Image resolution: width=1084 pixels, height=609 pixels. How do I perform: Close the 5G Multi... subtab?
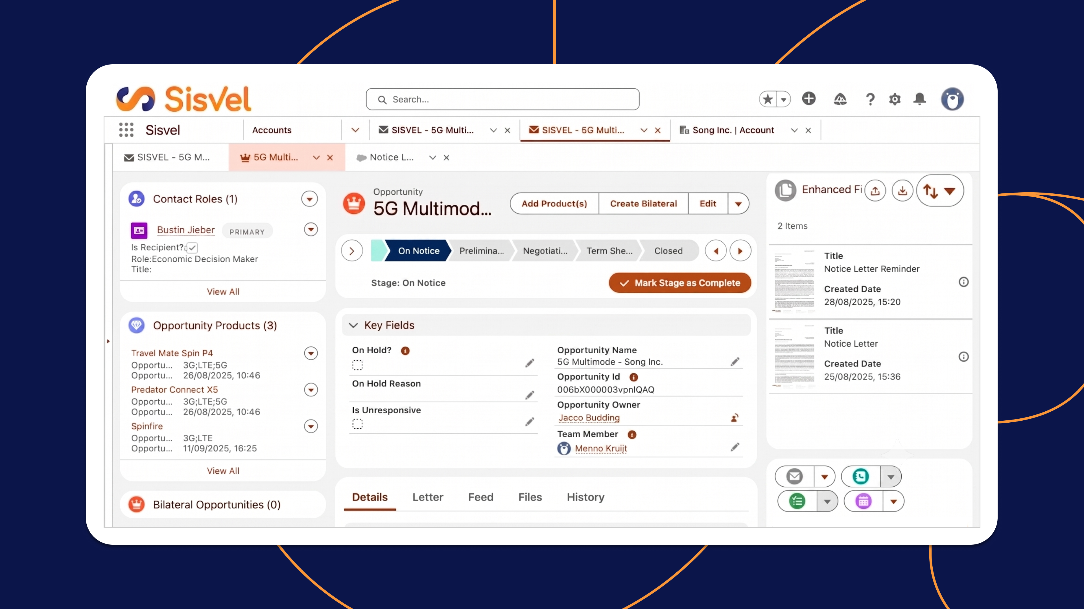coord(330,158)
